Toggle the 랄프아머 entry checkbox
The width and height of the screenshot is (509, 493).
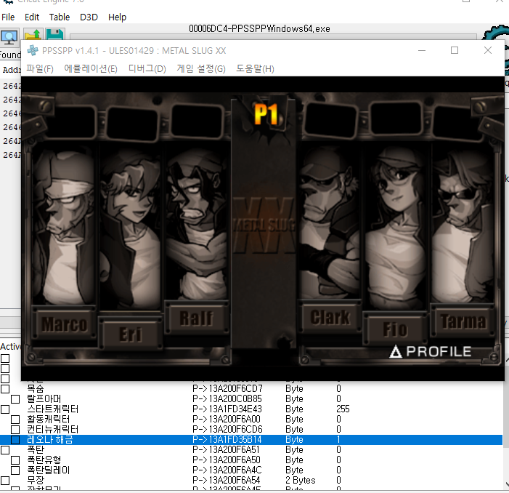point(15,399)
